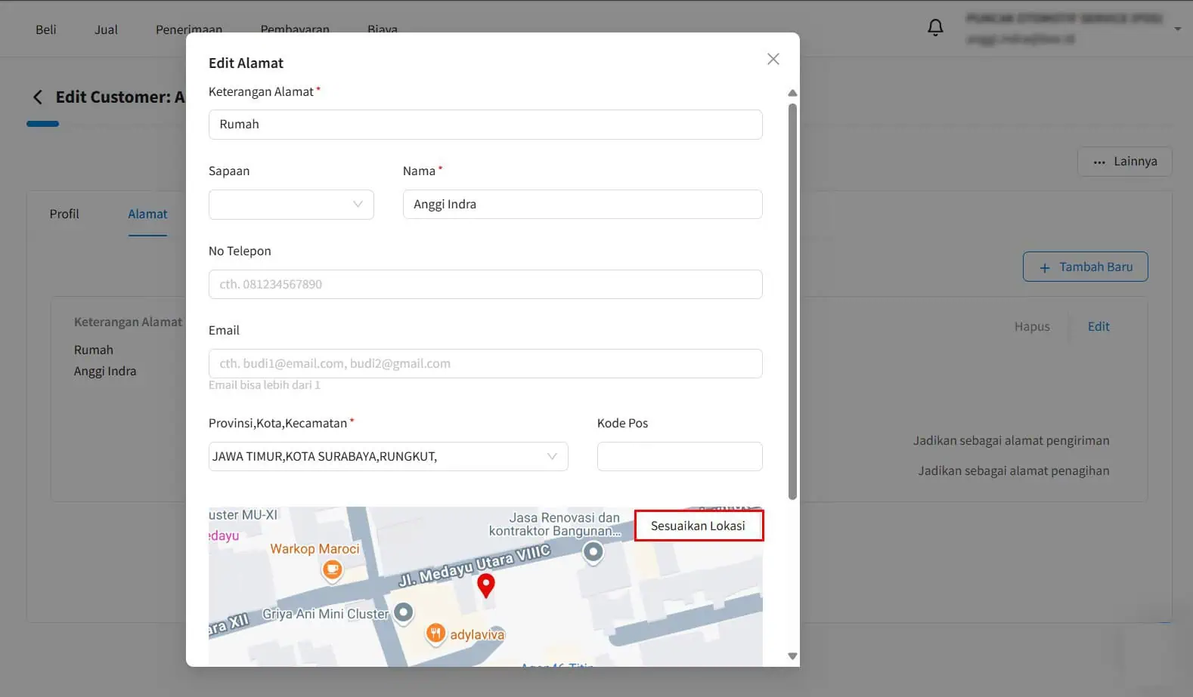Switch to the Profil tab

coord(64,214)
